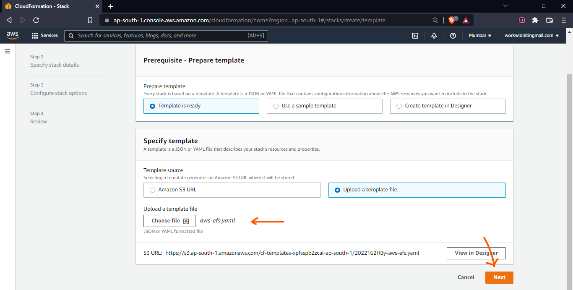Open the notifications bell
573x290 pixels.
(x=434, y=36)
